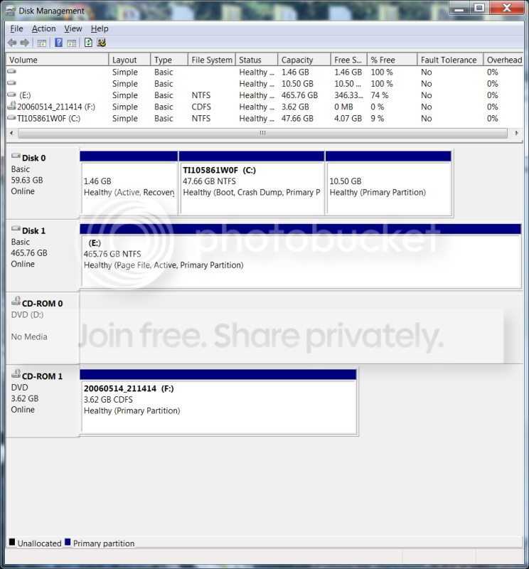Click the action pane toolbar icon

pyautogui.click(x=72, y=43)
